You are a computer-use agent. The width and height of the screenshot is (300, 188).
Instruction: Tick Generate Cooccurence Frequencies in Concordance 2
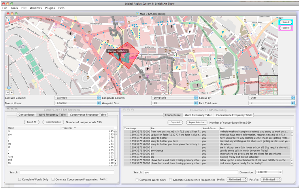53,179
